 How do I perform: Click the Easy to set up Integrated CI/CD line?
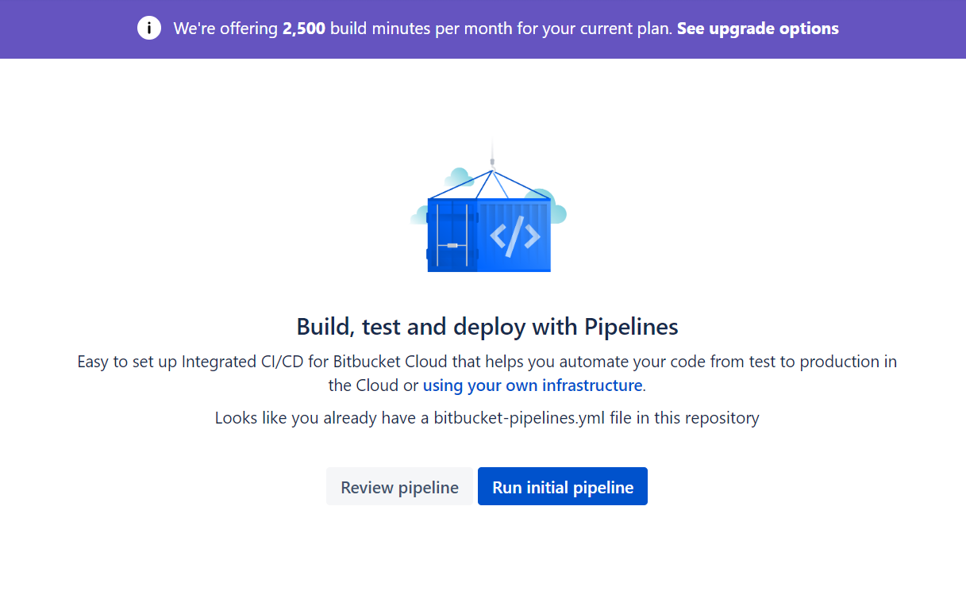click(487, 362)
